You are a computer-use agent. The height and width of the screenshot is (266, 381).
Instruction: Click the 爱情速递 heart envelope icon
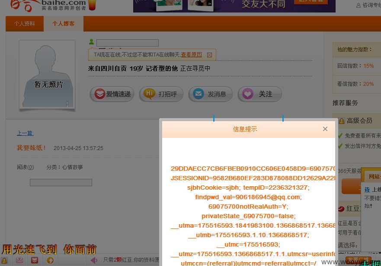(99, 94)
